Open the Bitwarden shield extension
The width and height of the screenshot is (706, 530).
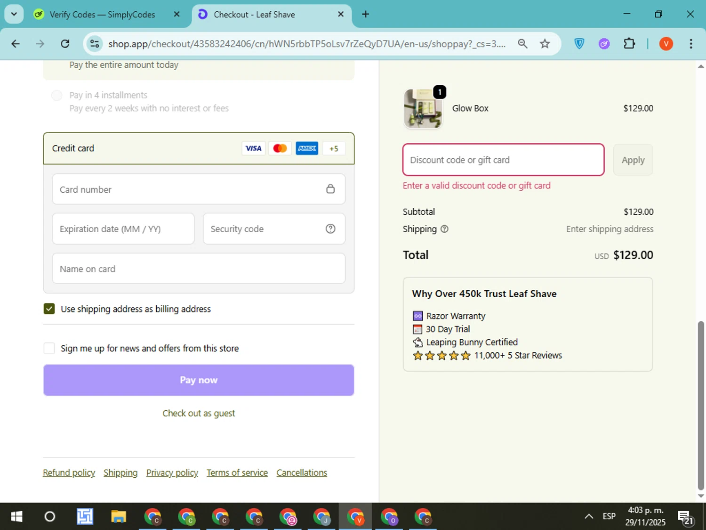coord(579,44)
